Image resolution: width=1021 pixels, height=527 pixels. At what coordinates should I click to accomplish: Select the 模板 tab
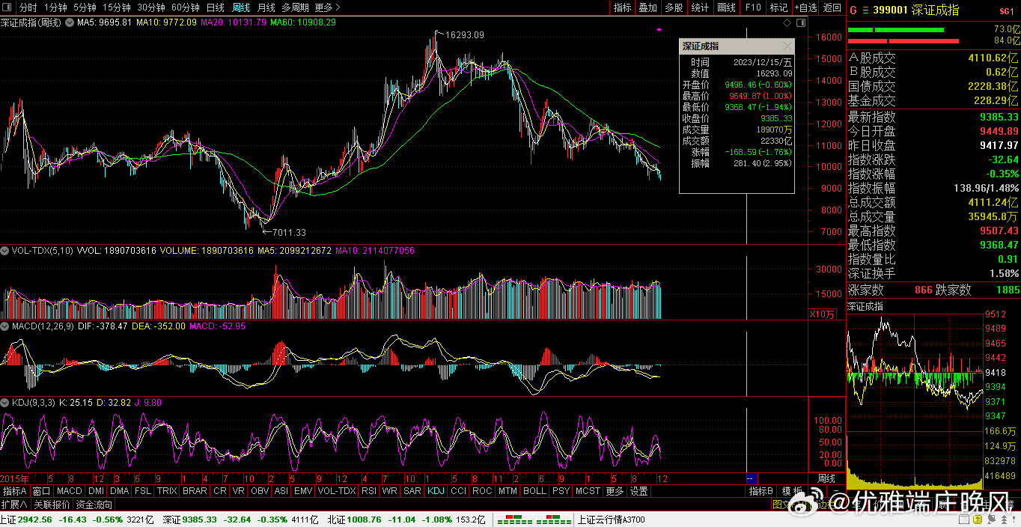click(x=793, y=491)
